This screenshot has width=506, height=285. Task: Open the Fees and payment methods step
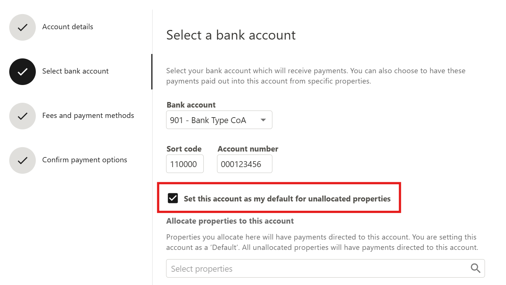coord(88,116)
